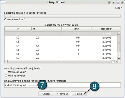Screen dimensions: 125x98
Task: Enable the Maximum value checkbox
Action: (6, 72)
